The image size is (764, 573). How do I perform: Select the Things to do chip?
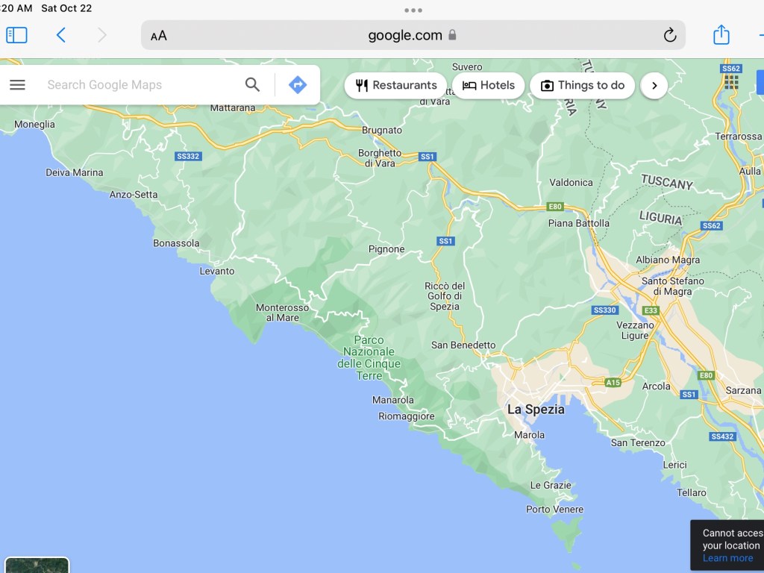coord(582,86)
